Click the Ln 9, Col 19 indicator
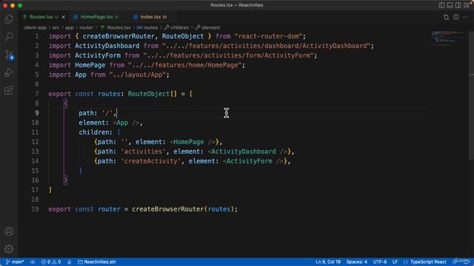The height and width of the screenshot is (266, 474). [328, 262]
